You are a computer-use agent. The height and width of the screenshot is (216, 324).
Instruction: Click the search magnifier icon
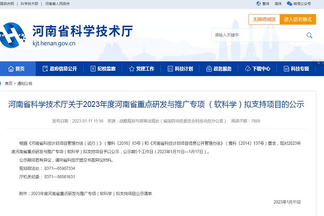point(309,35)
